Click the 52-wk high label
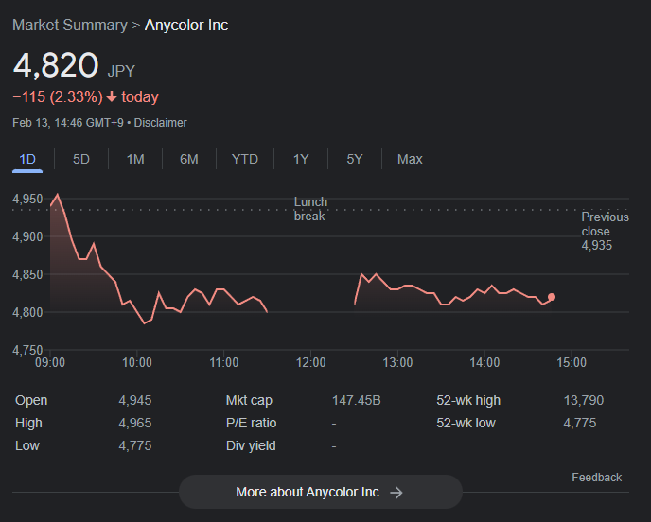Image resolution: width=651 pixels, height=522 pixels. pos(468,400)
